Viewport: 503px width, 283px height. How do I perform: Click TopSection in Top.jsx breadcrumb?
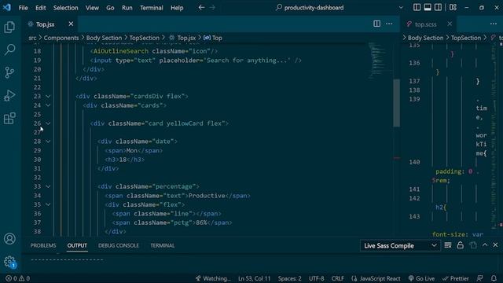tap(144, 38)
